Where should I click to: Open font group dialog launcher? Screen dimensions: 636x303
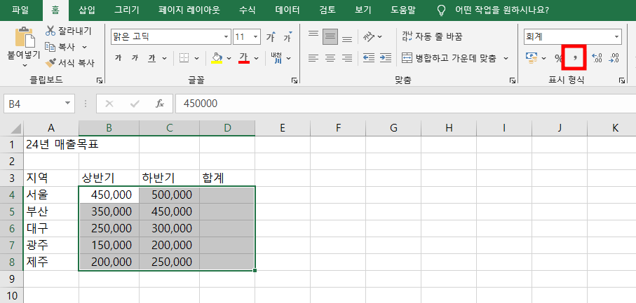(x=295, y=81)
